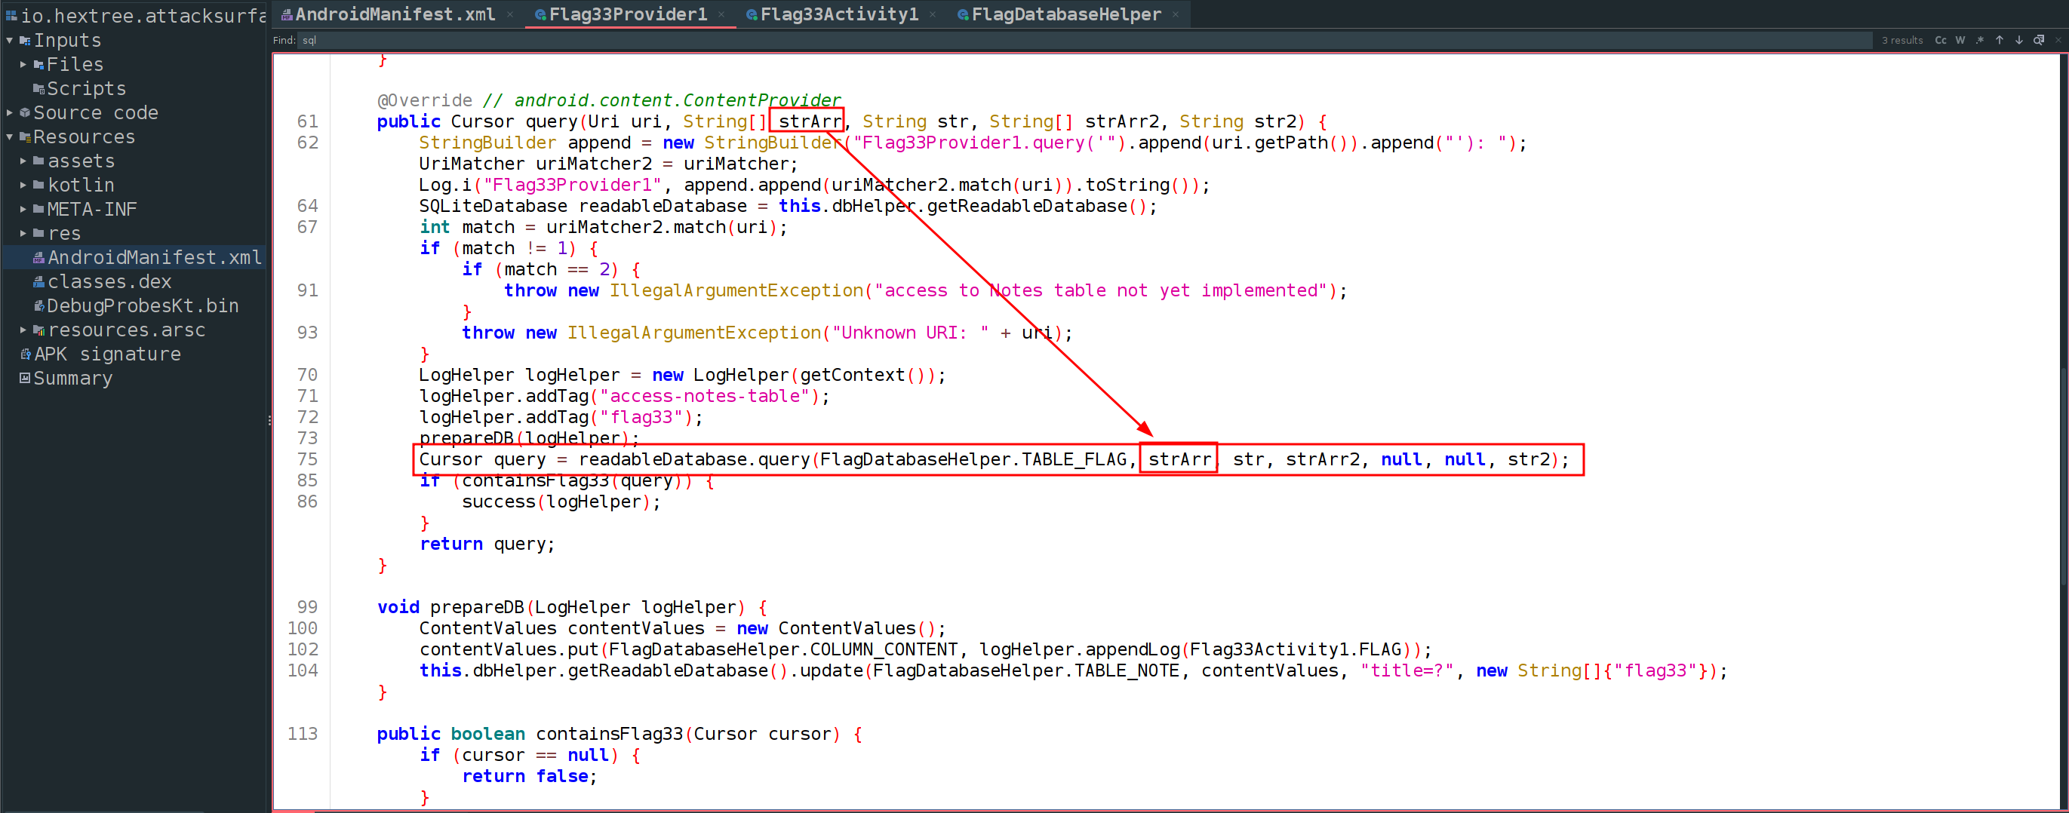Click the res folder icon
Screen dimensions: 2069x813
(x=38, y=234)
